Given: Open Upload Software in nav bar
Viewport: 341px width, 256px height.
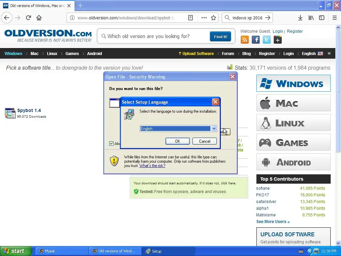Looking at the screenshot, I should pos(196,54).
